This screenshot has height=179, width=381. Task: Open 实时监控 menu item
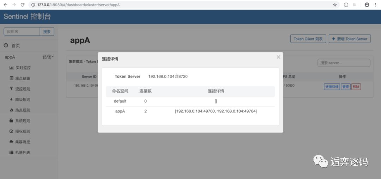click(x=23, y=68)
